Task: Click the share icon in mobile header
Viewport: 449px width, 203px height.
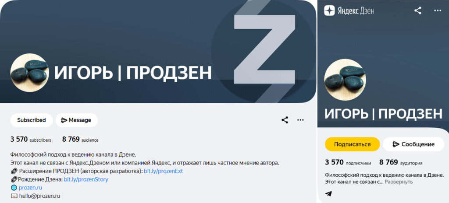Action: (x=418, y=11)
